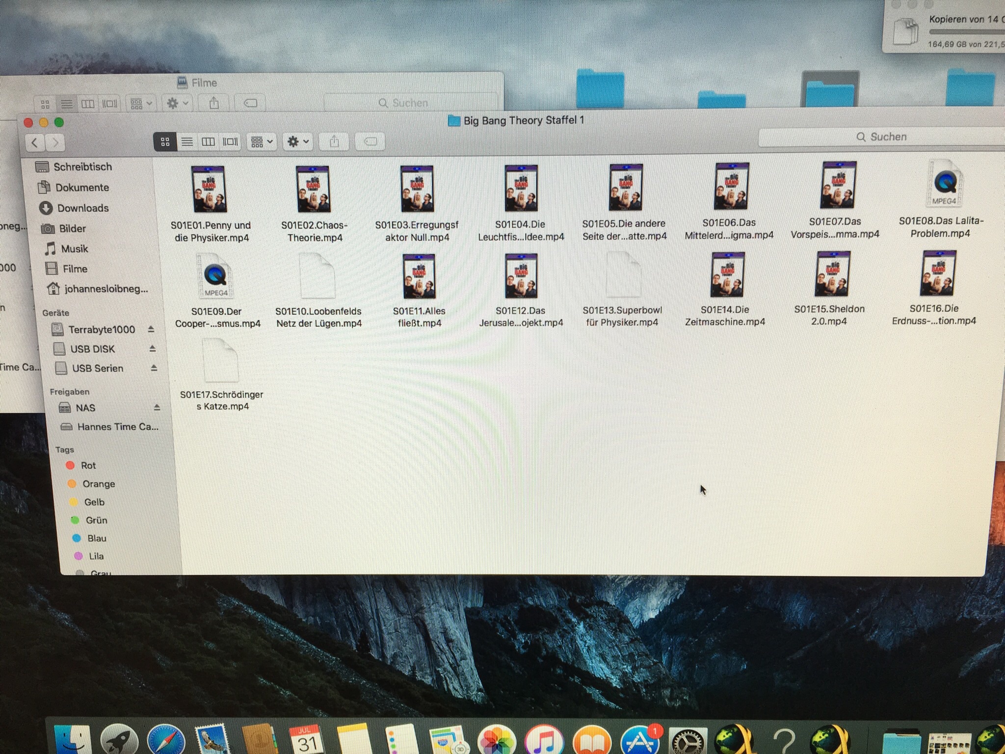This screenshot has height=754, width=1005.
Task: Select S01E10.Loobenfelds Netz der Lügen.mp4
Action: (x=317, y=276)
